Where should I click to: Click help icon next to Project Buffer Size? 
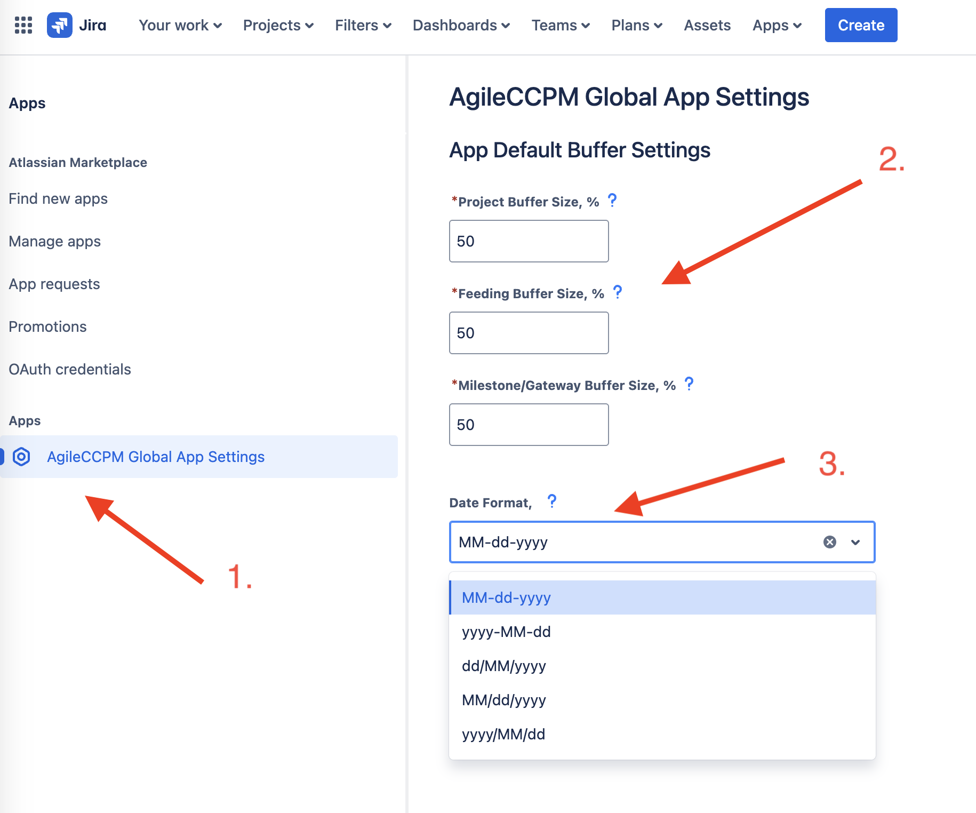coord(612,201)
